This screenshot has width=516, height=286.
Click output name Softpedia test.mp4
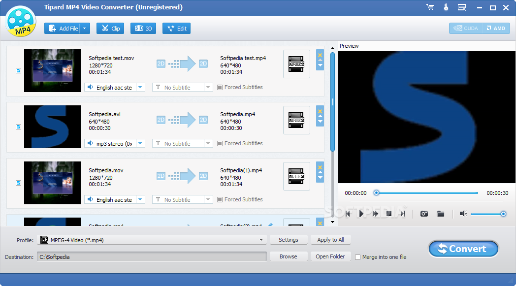pyautogui.click(x=243, y=58)
